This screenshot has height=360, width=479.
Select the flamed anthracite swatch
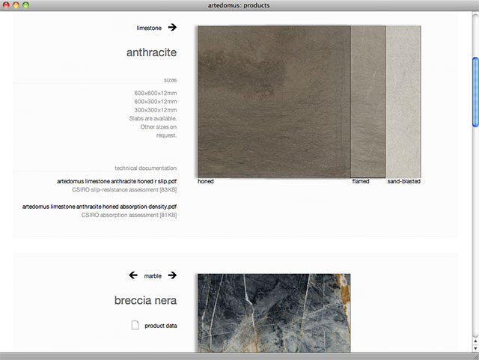click(x=367, y=101)
